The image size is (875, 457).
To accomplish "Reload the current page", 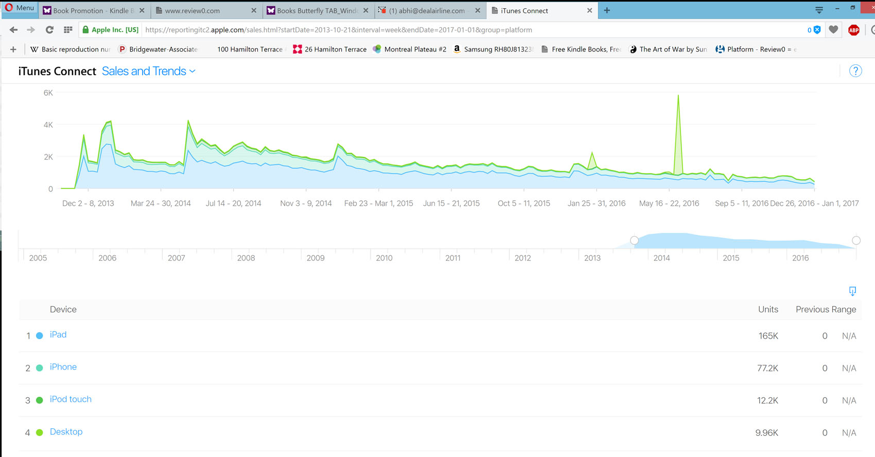I will point(49,30).
